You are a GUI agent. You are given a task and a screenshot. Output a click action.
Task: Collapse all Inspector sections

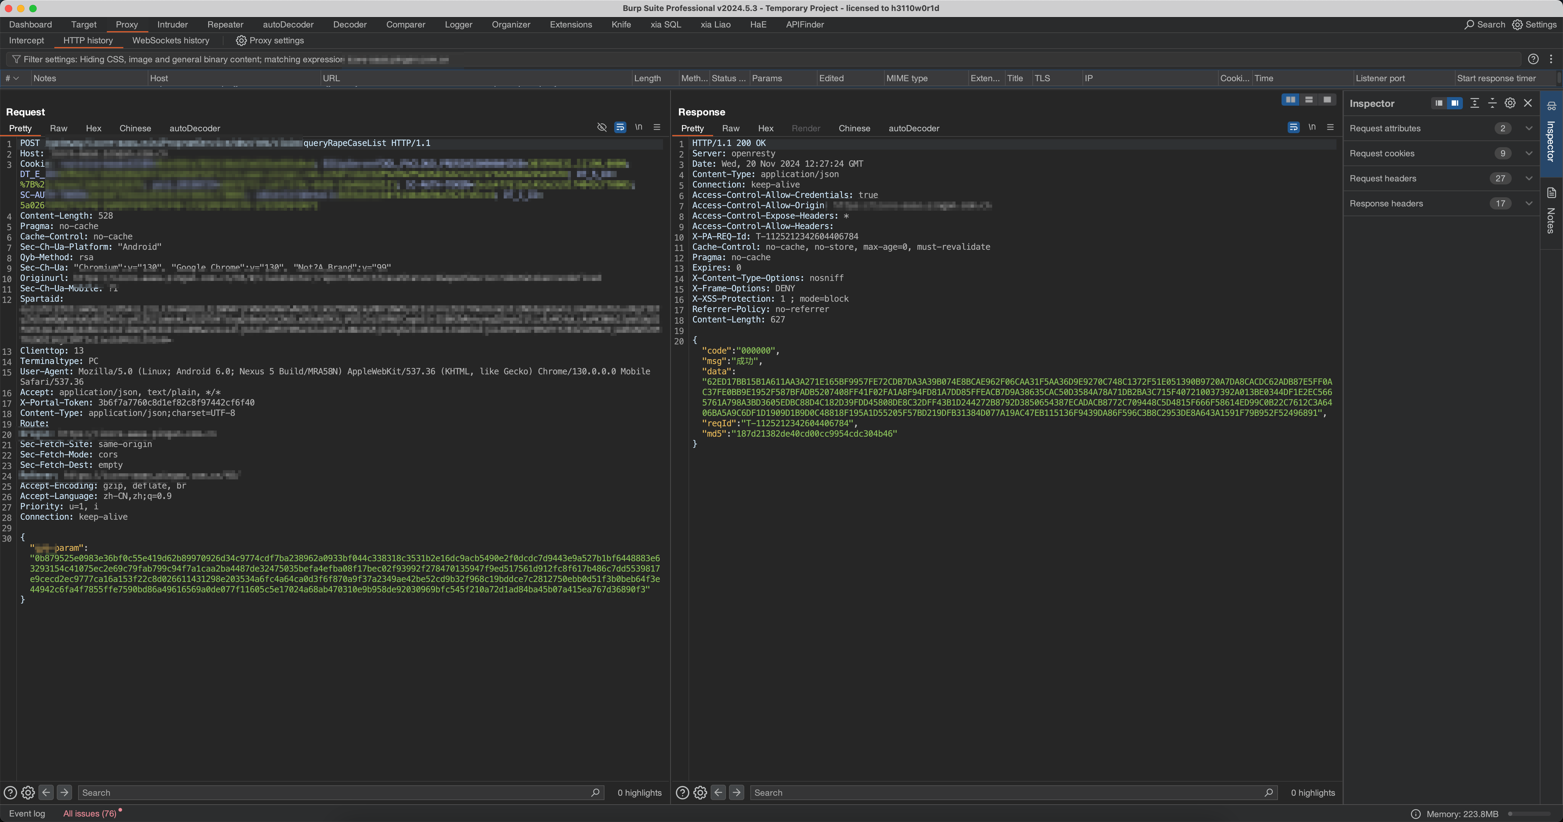click(x=1492, y=103)
